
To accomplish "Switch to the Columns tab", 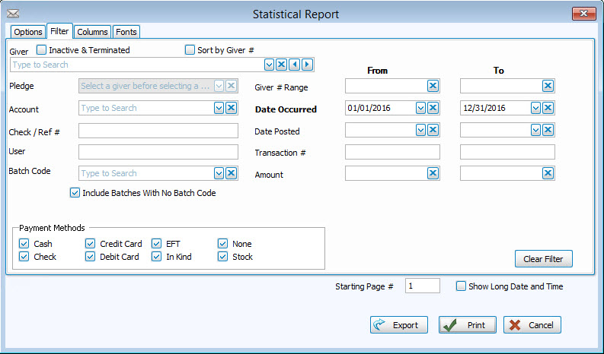I will point(92,32).
